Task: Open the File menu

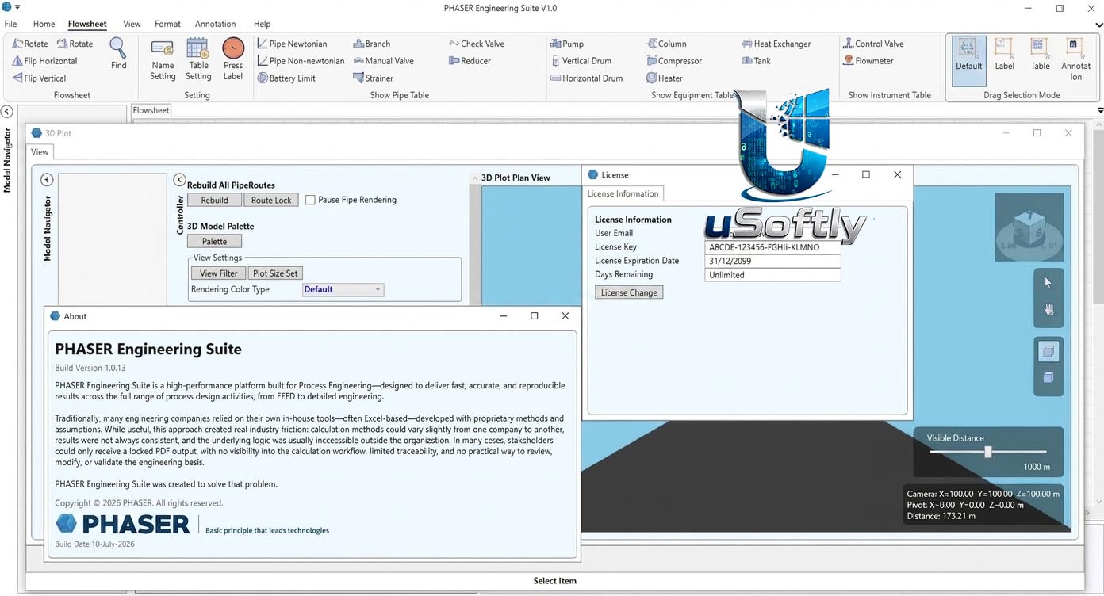Action: click(x=10, y=24)
